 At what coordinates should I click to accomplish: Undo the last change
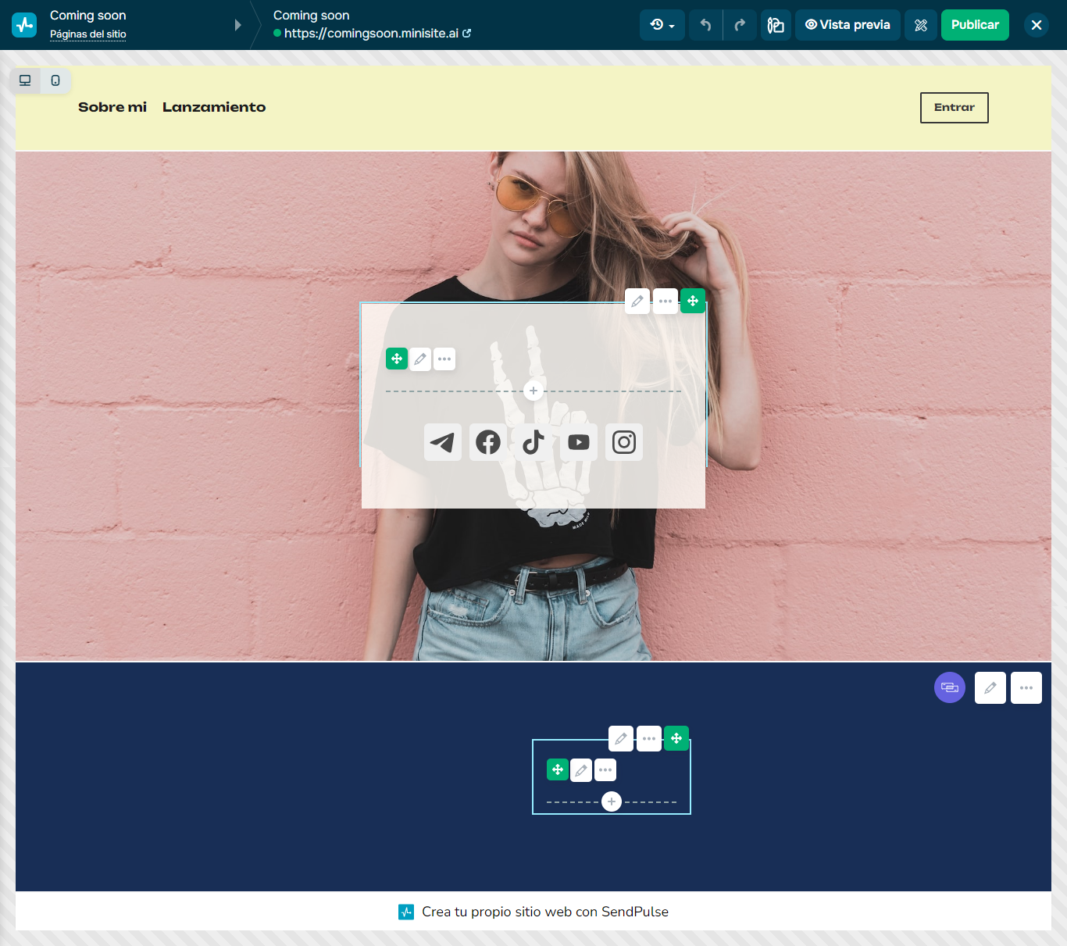point(705,24)
